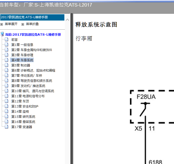Click the page icon beside 第11章 电源和信号分布
174x164 pixels.
tap(7, 96)
